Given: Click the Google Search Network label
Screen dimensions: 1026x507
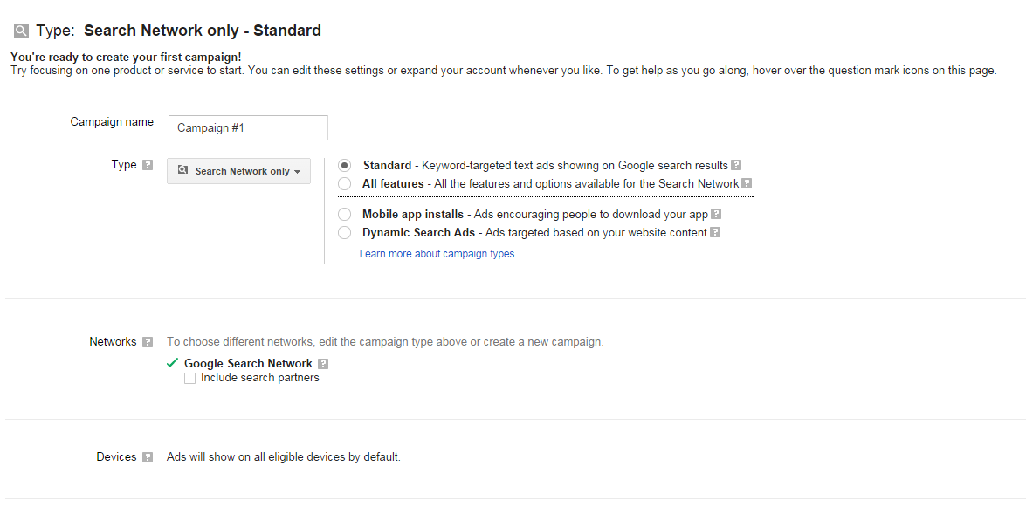Looking at the screenshot, I should click(x=249, y=363).
